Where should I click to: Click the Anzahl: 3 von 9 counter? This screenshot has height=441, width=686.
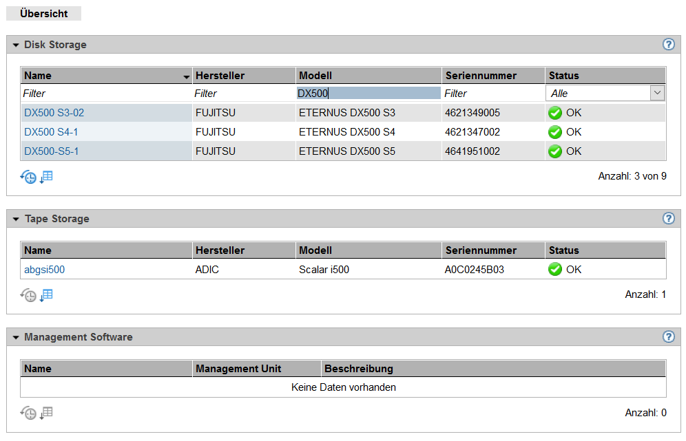[x=632, y=176]
